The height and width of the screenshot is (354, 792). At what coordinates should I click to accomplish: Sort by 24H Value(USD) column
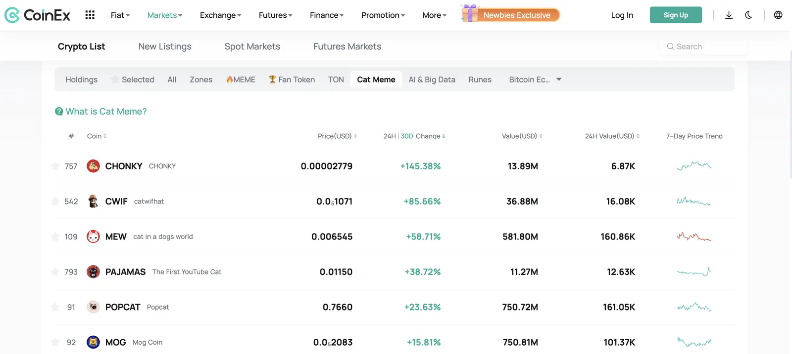(x=612, y=136)
